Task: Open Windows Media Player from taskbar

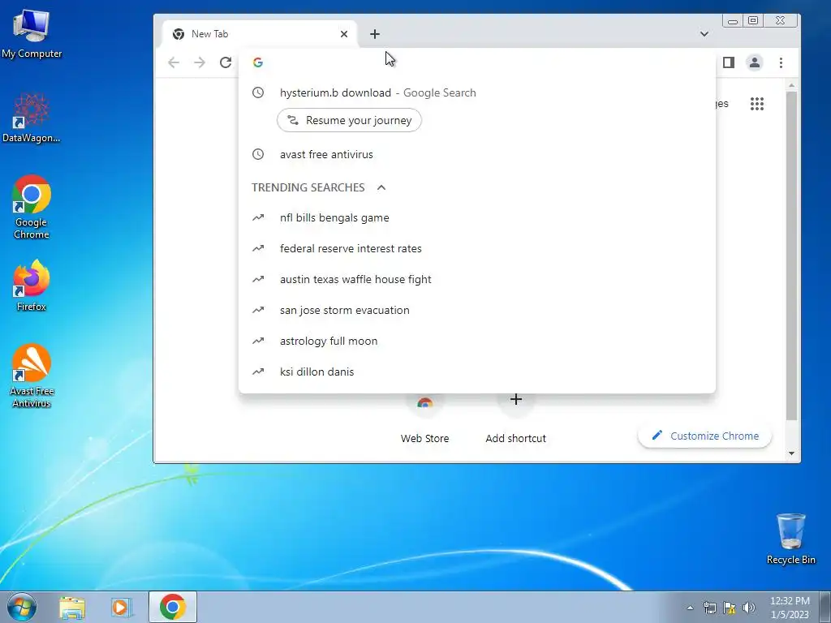Action: [x=121, y=607]
